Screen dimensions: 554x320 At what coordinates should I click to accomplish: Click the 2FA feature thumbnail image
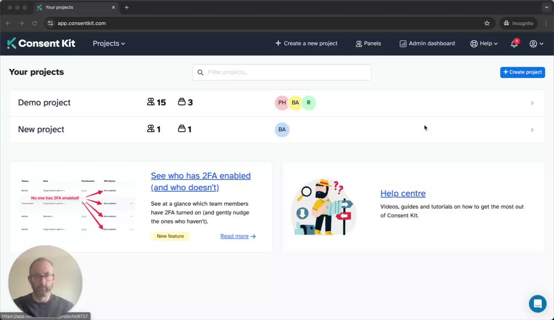[76, 205]
